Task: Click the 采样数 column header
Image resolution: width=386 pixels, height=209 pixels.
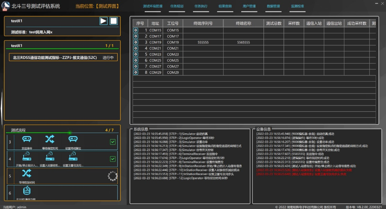Action: 294,23
